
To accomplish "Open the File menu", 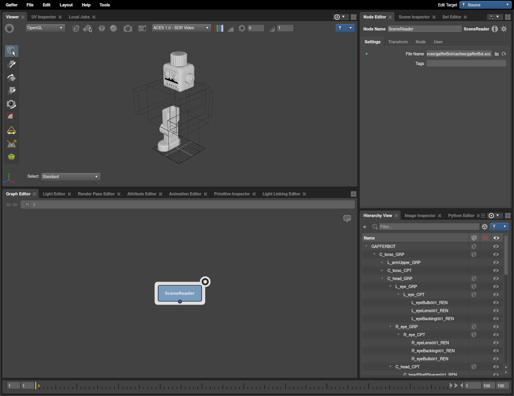I will [x=30, y=5].
